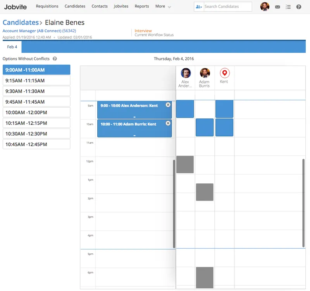Image resolution: width=310 pixels, height=291 pixels.
Task: Open the task list icon in header
Action: (288, 7)
